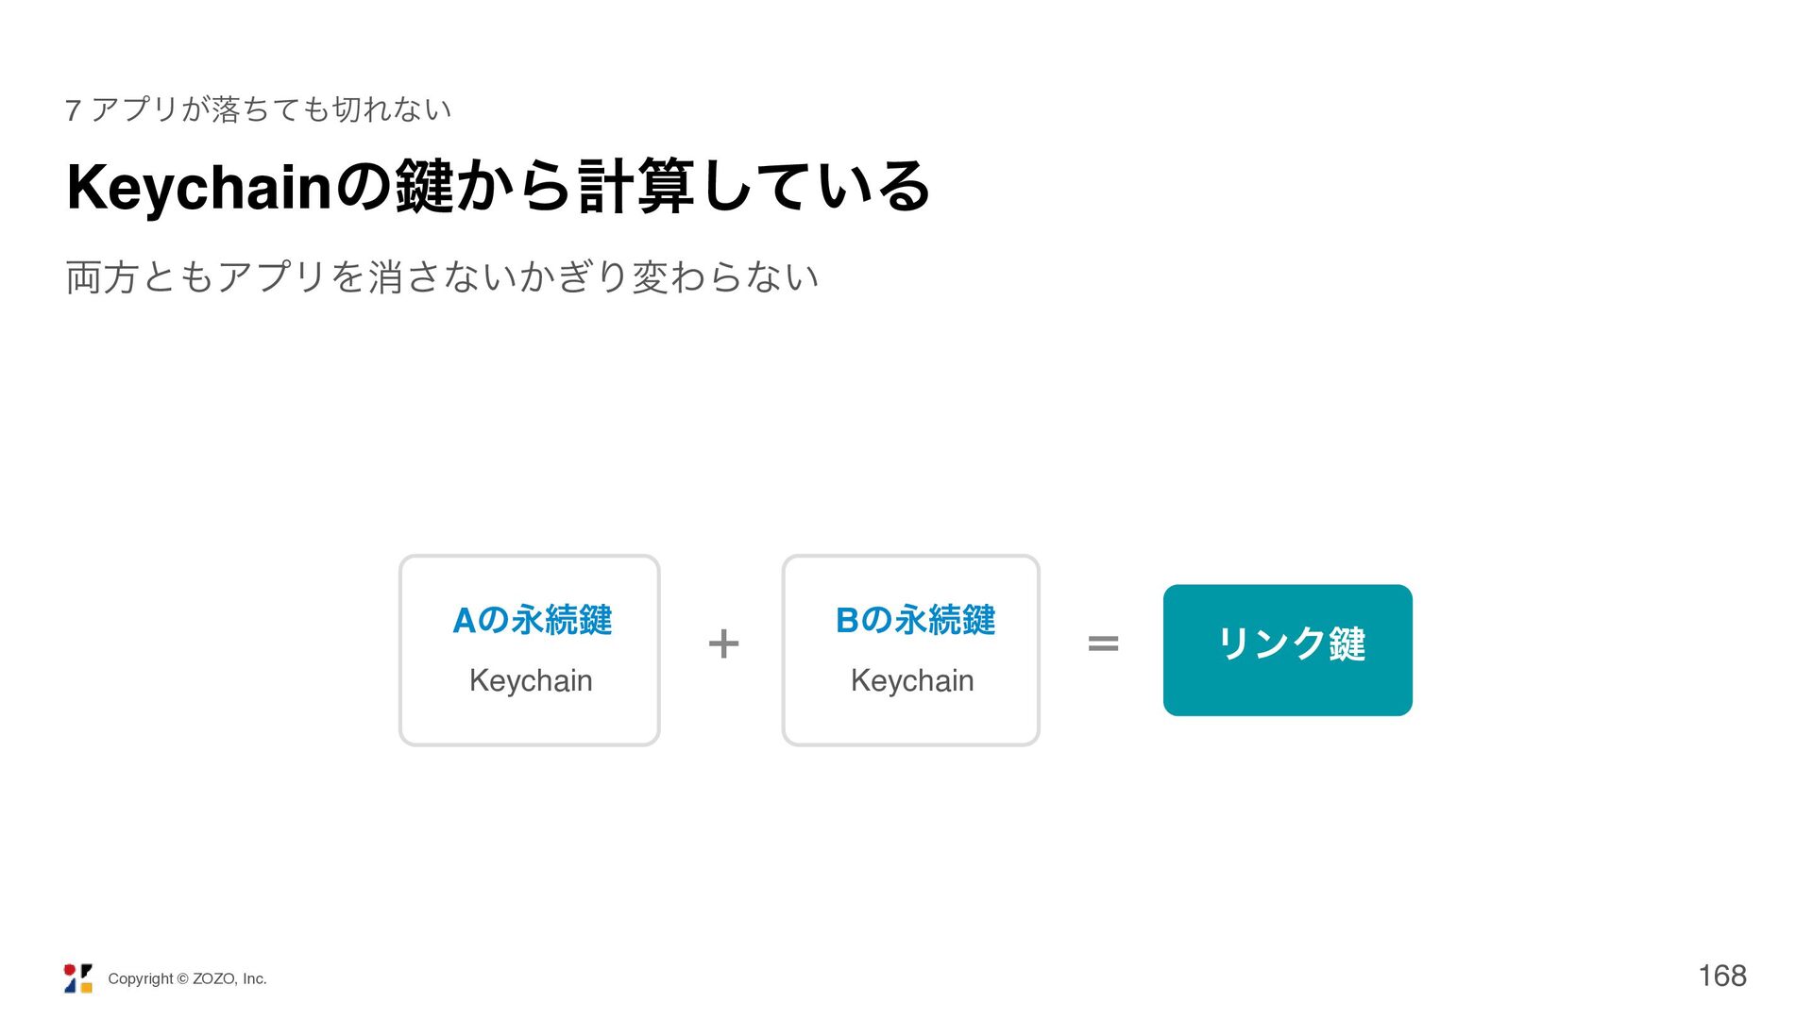Click 計算している in the slide title
1813x1019 pixels.
(754, 187)
